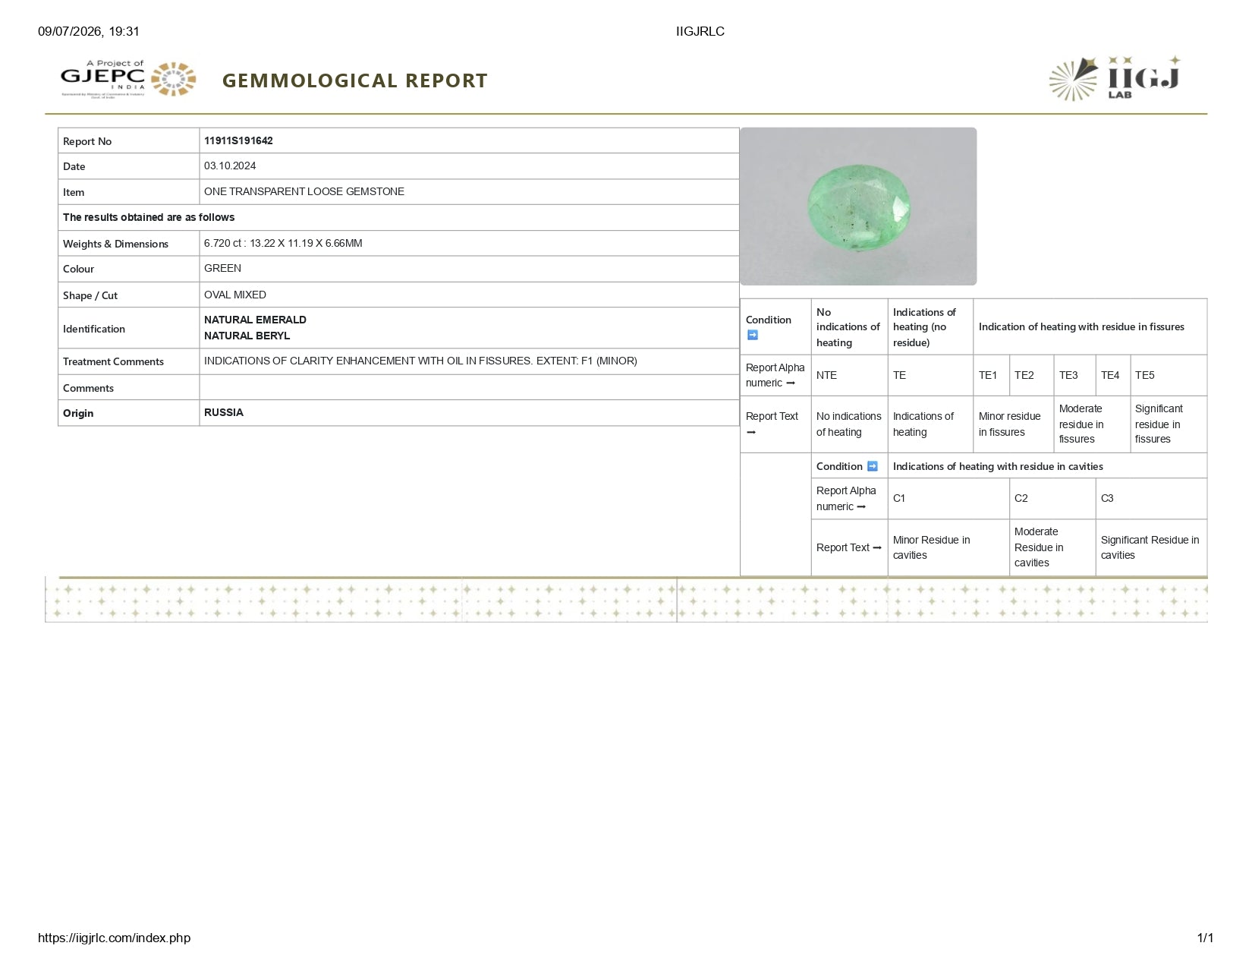The image size is (1252, 968).
Task: Click the Origin label cell
Action: [129, 413]
